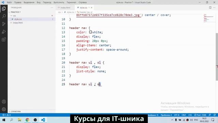Click the style.css breadcrumb segment
Viewport: 218px width, 123px height.
point(71,12)
